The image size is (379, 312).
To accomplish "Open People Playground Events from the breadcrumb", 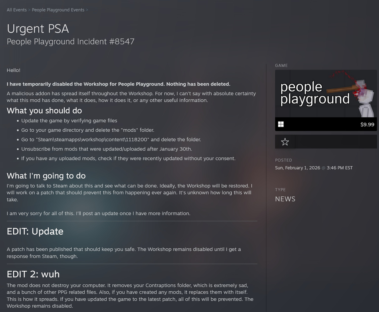I will 58,10.
